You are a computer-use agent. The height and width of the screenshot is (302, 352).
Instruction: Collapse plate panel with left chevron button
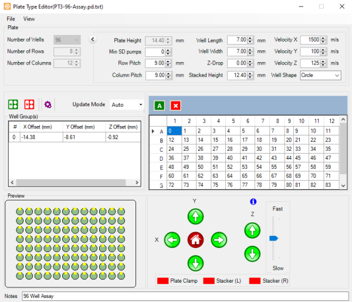93,39
